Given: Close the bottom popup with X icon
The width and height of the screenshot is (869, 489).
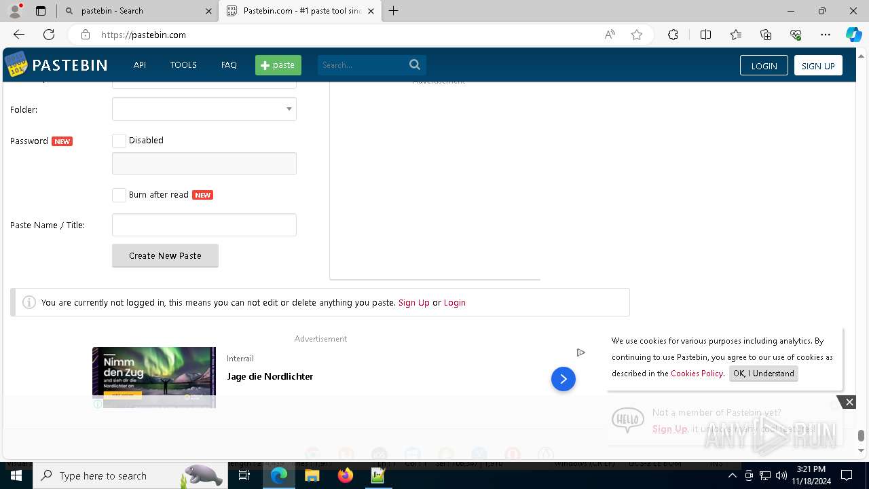Looking at the screenshot, I should click(x=849, y=402).
